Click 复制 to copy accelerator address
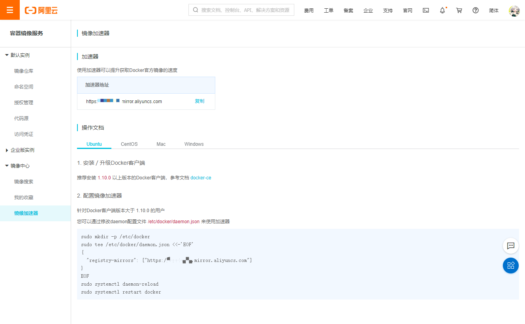This screenshot has width=525, height=324. point(199,101)
